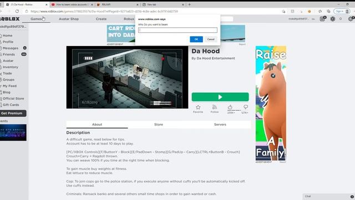Viewport: 355px width, 200px height.
Task: Click the browser address bar URL
Action: coord(104,11)
